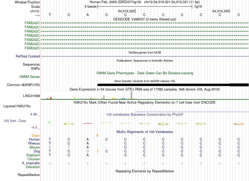The image size is (249, 181).
Task: Open the GTEx Gene Expression in 54 tissues title
Action: click(145, 89)
